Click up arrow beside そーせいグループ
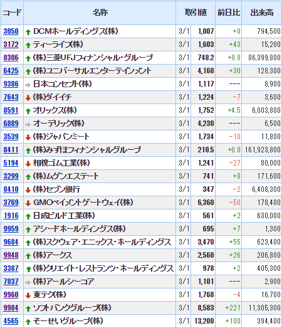 point(28,322)
